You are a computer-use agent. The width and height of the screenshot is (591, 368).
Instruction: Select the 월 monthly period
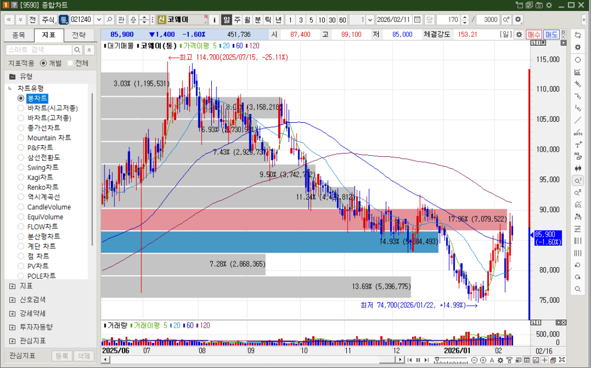pos(247,20)
